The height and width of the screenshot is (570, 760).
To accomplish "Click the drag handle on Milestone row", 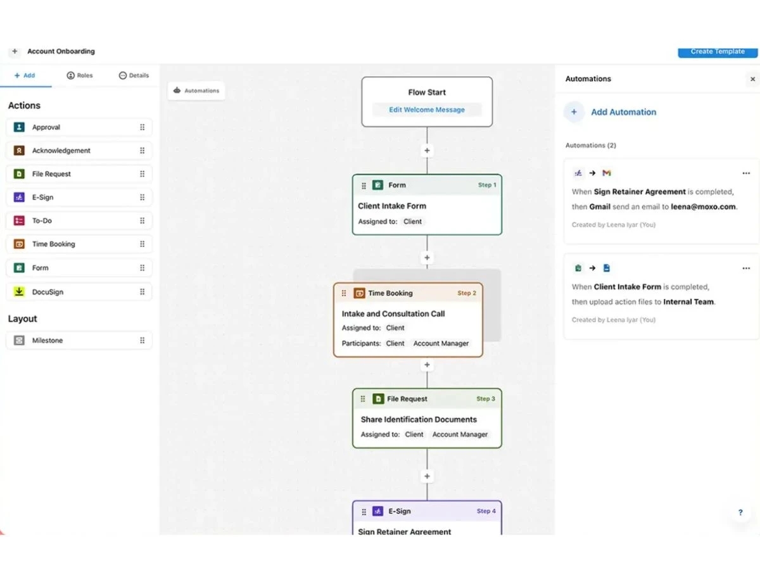I will click(142, 341).
